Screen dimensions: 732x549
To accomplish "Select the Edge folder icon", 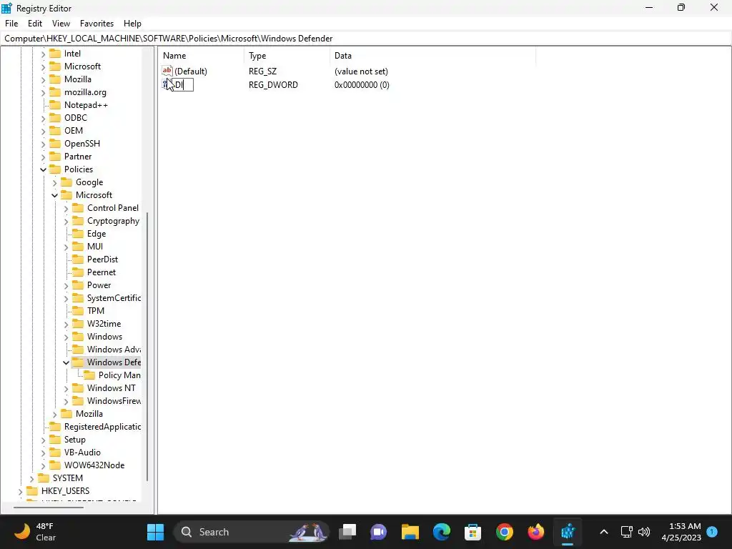I will tap(78, 234).
